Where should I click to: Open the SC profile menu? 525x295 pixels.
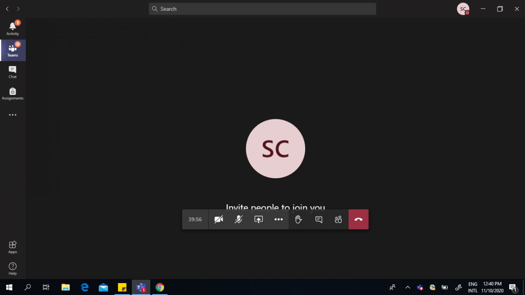(463, 9)
